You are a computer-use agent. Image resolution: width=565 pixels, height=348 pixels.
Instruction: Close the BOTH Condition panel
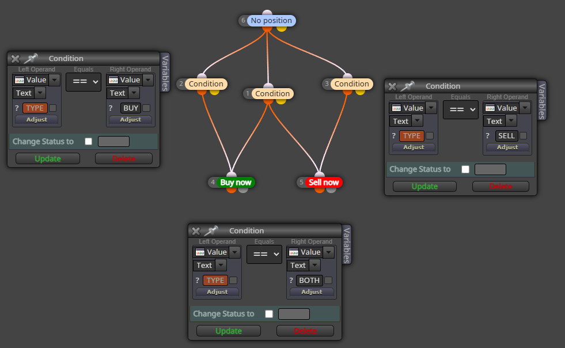point(196,231)
